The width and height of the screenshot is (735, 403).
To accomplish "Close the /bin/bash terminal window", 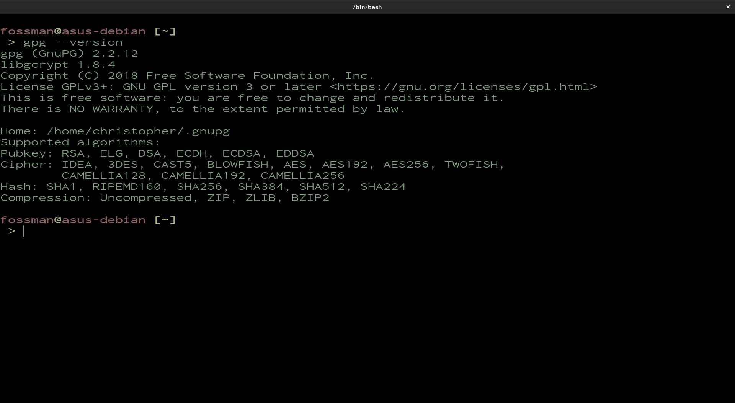I will 728,7.
